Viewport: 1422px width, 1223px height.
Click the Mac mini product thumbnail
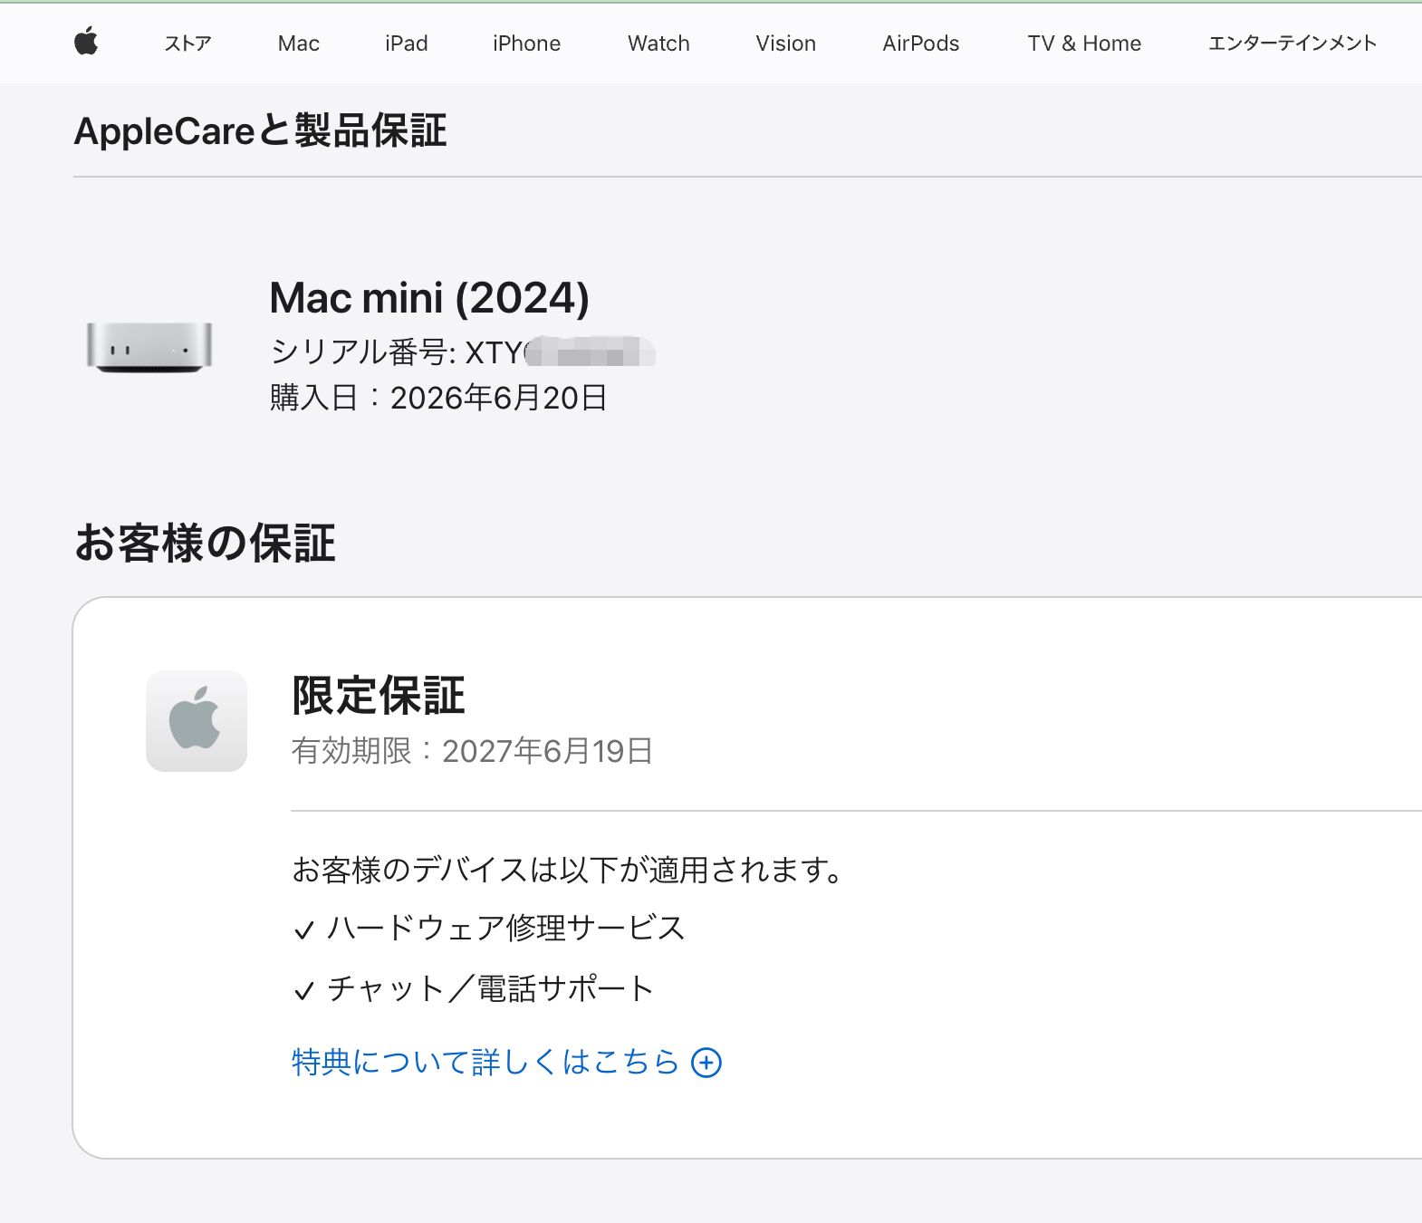pos(149,347)
